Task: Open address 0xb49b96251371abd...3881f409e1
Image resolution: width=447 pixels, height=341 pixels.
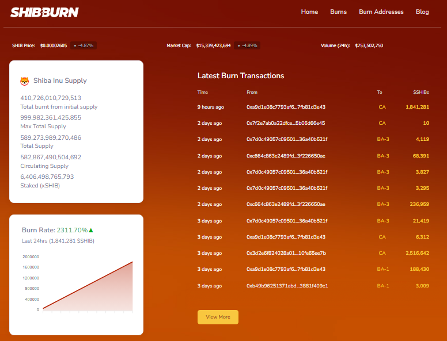Action: click(287, 286)
